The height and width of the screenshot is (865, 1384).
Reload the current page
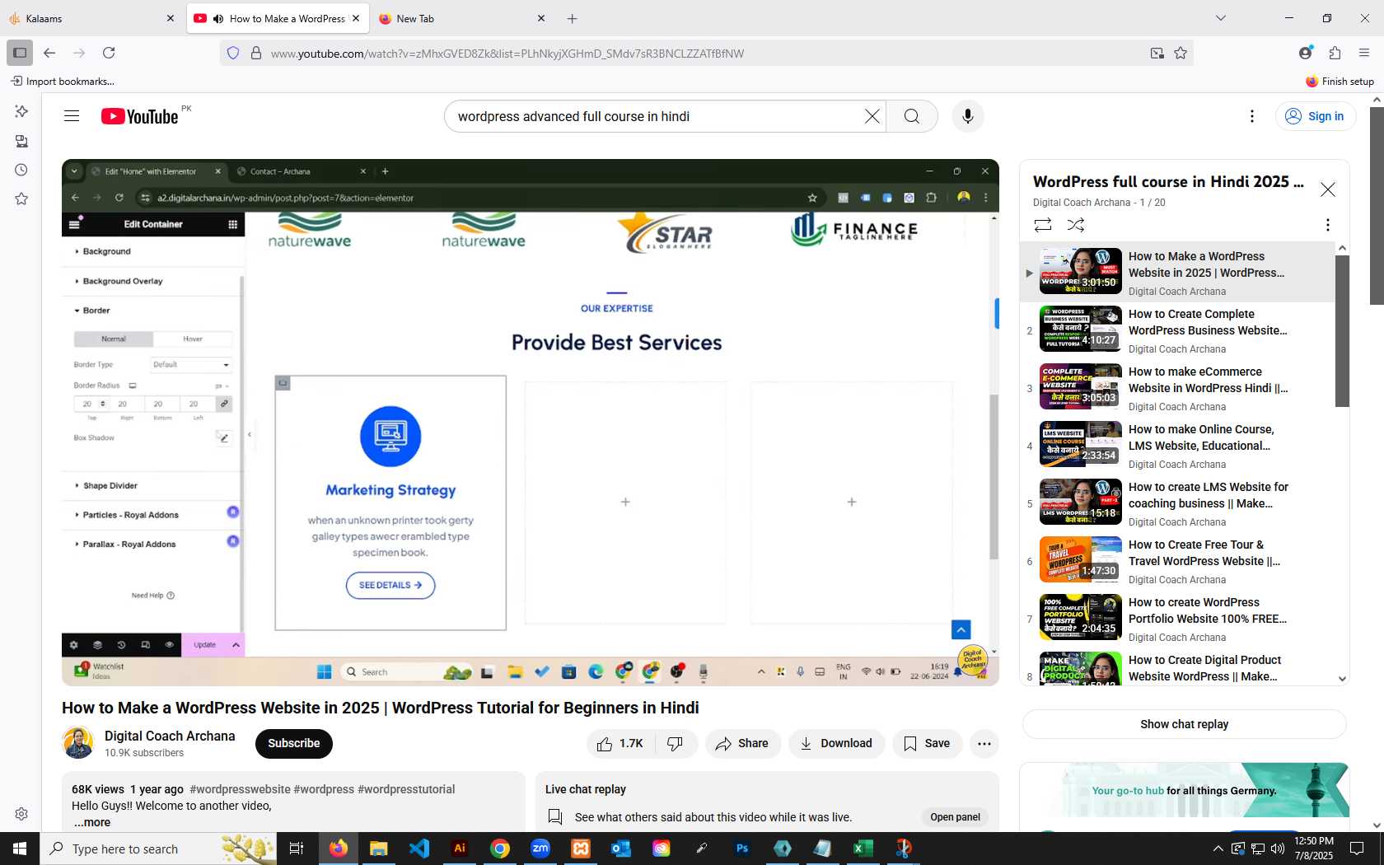click(x=109, y=53)
